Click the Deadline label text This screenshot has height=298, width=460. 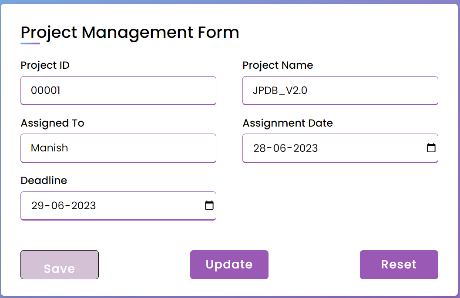click(44, 181)
